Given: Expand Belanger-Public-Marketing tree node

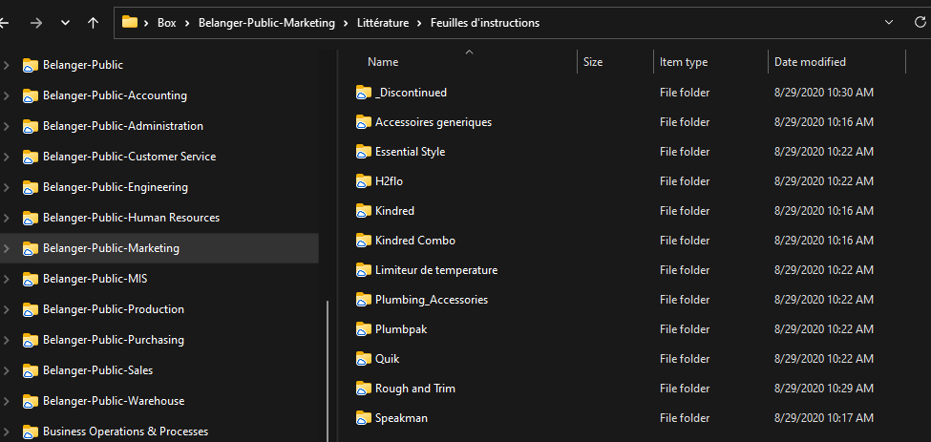Looking at the screenshot, I should tap(6, 248).
